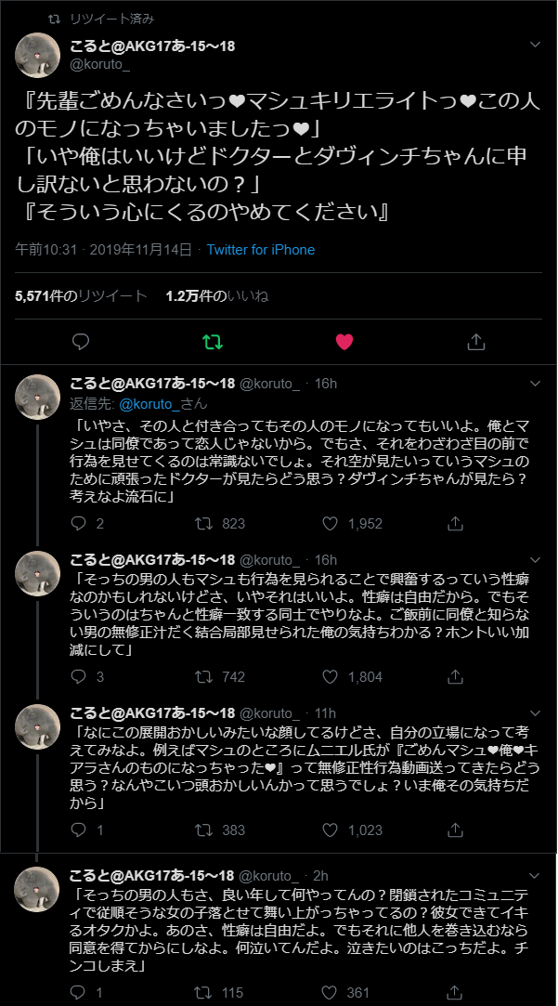The width and height of the screenshot is (558, 1006).
Task: Like the reply with 1,952 likes
Action: click(x=332, y=524)
